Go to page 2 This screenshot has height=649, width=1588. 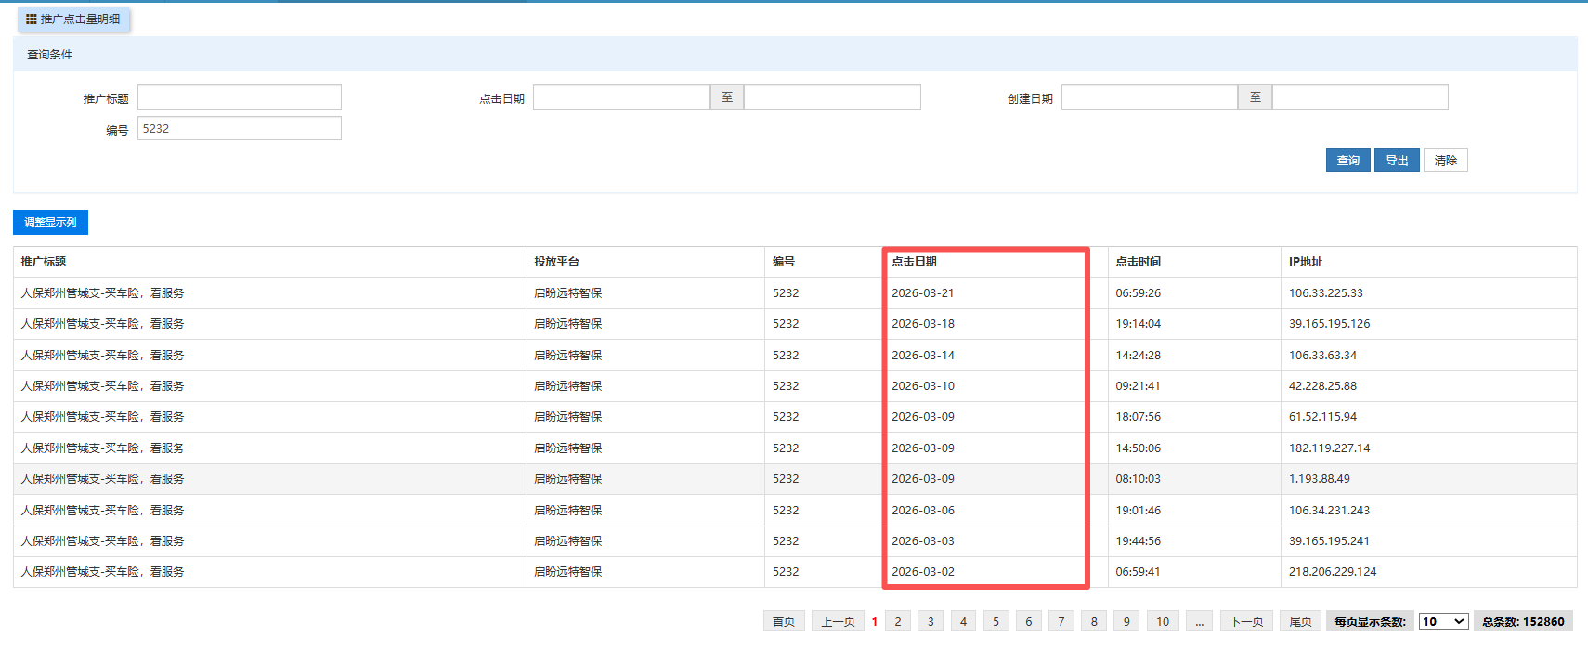898,622
